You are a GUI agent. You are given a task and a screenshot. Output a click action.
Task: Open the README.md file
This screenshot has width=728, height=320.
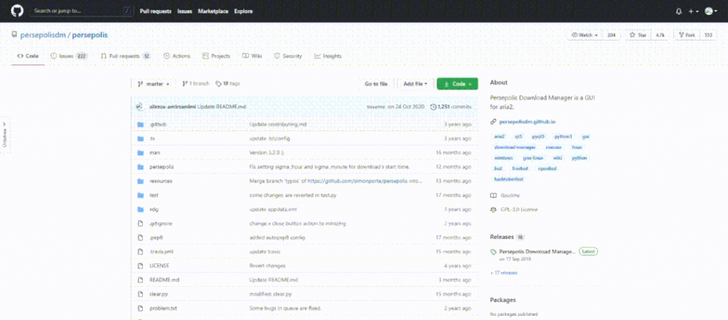(164, 280)
